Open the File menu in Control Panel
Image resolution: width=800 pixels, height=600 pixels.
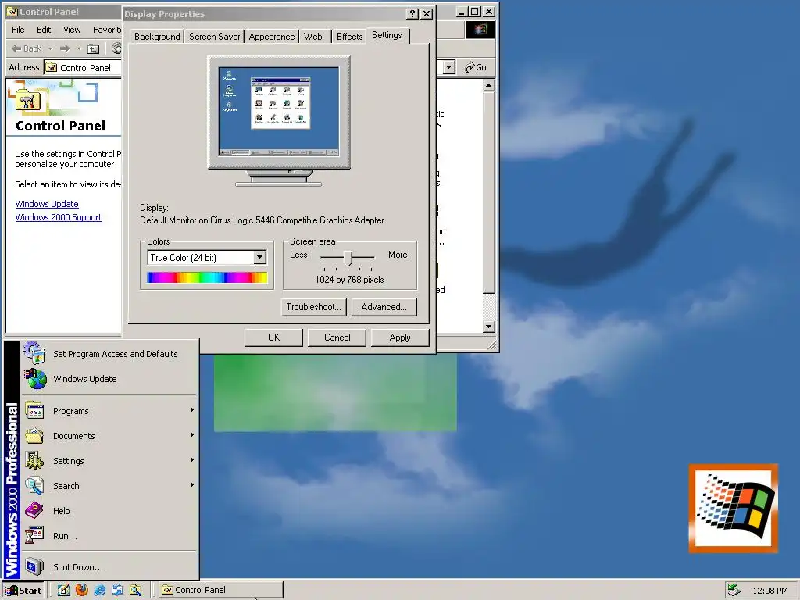[19, 30]
